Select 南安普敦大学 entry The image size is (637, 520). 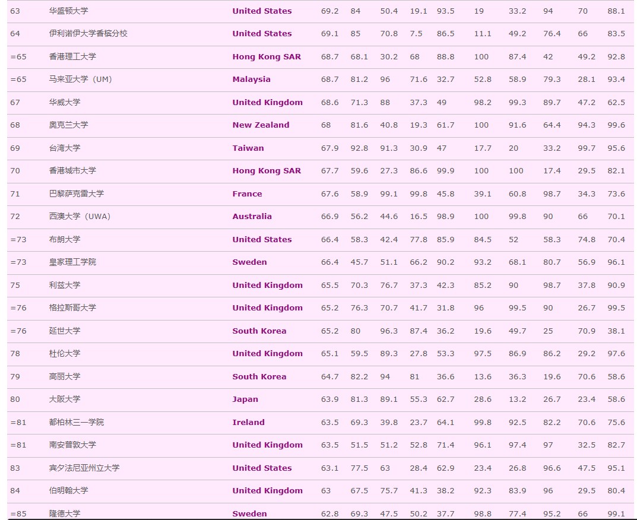(72, 445)
